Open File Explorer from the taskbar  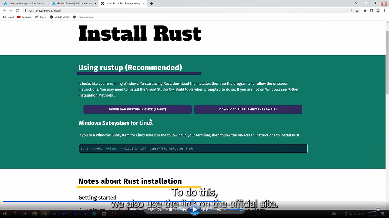pos(34,214)
